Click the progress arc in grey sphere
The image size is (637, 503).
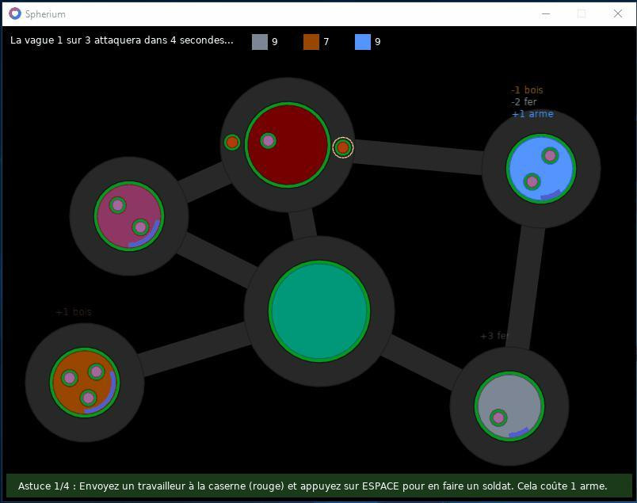tap(519, 433)
